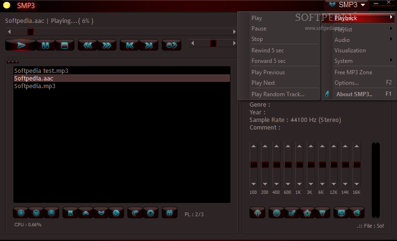
Task: Raise the 400 Hz band with up arrow
Action: point(276,146)
